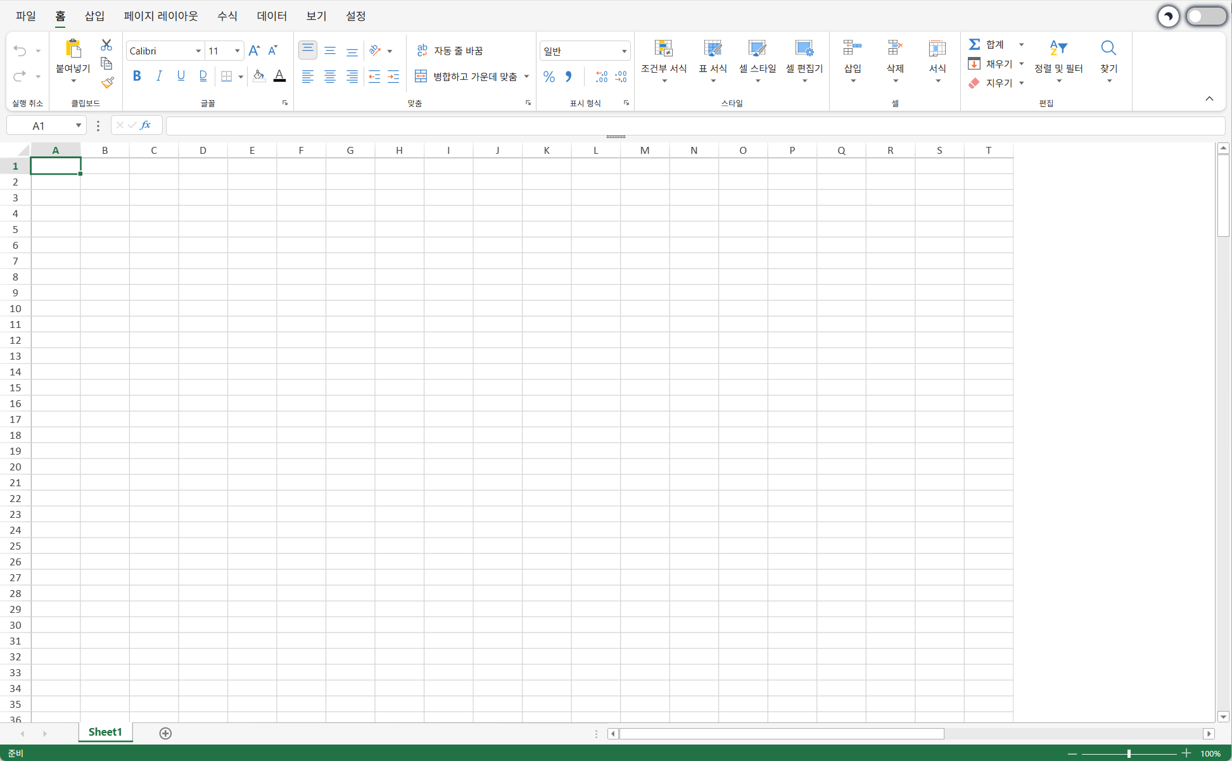Screen dimensions: 1232x761
Task: Expand Merge and Center dropdown arrow
Action: [x=527, y=77]
